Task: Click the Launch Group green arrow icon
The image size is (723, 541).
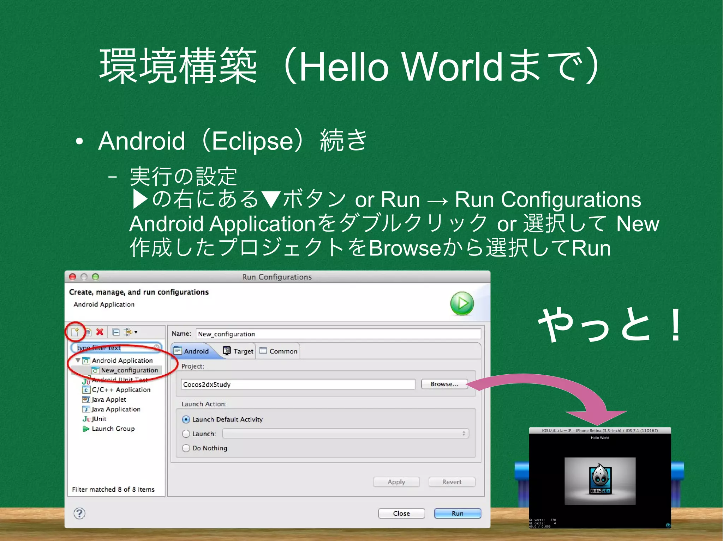Action: 86,429
